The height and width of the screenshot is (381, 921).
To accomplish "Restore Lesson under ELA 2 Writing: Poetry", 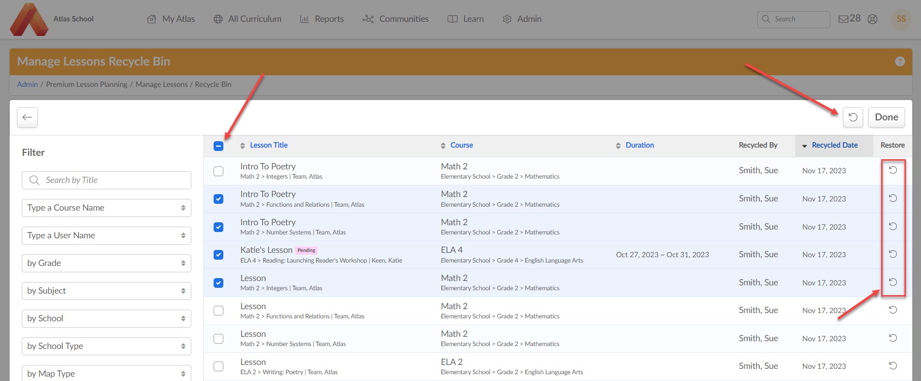I will click(x=892, y=366).
